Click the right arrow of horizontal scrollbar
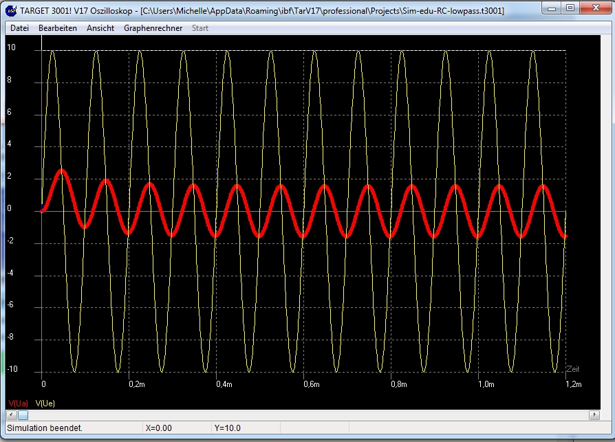The image size is (615, 442). (x=594, y=415)
